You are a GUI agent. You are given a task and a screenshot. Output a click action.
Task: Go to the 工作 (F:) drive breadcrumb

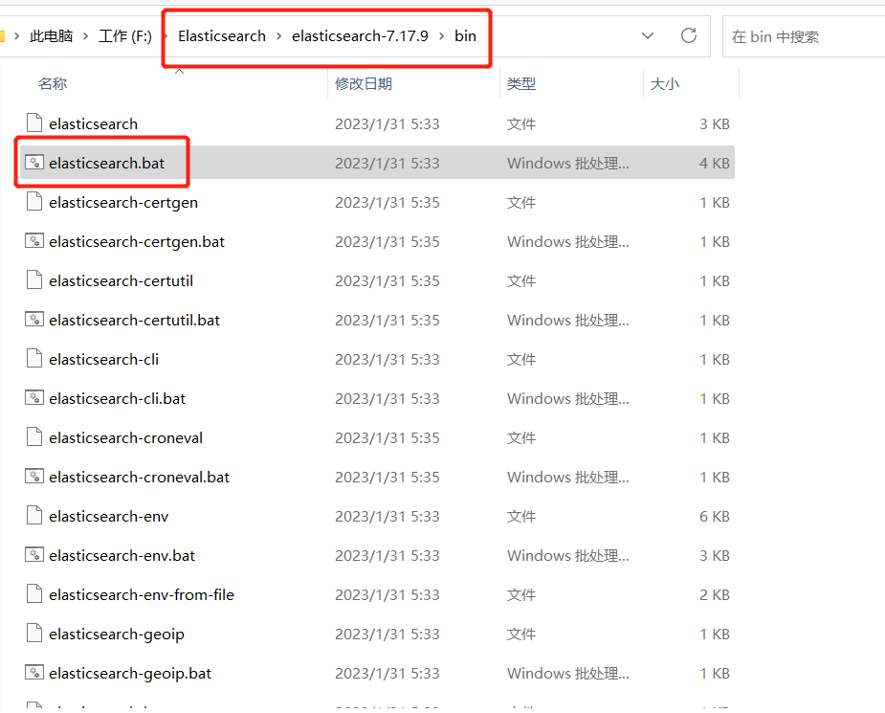(x=125, y=36)
